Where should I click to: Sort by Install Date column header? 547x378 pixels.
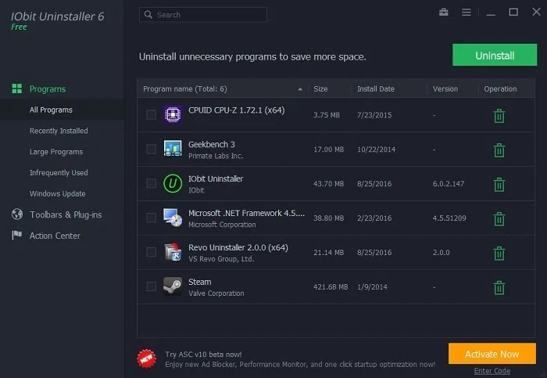(x=376, y=88)
